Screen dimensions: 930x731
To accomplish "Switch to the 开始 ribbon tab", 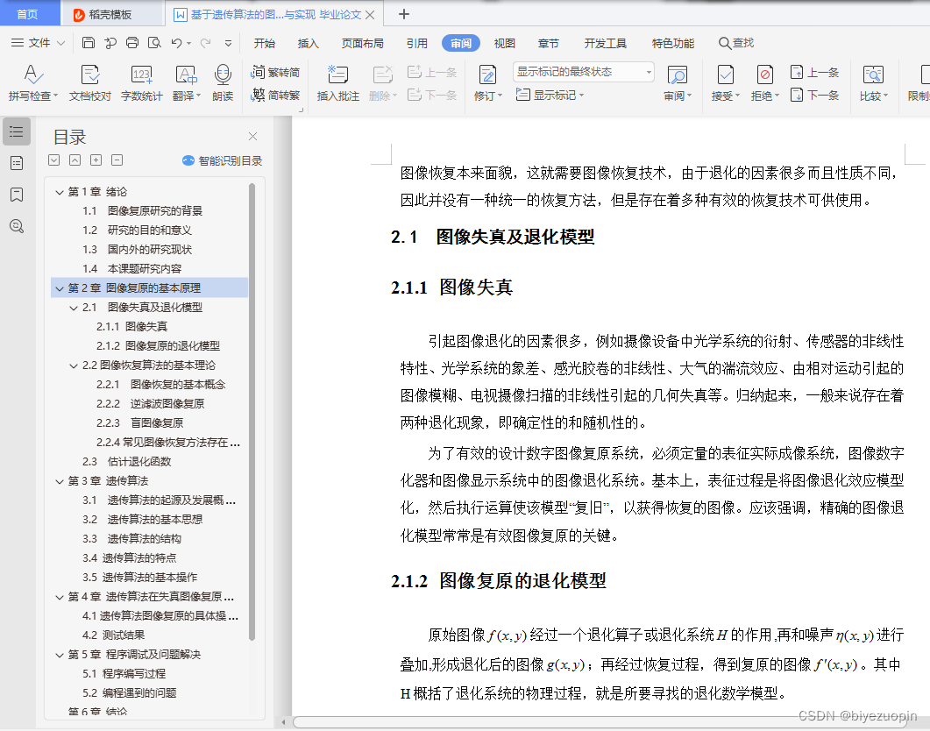I will click(x=265, y=43).
